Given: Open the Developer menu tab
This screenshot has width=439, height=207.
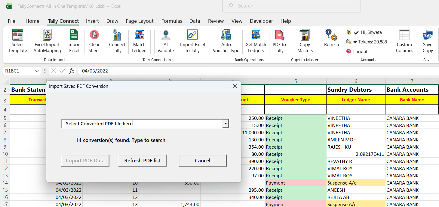Looking at the screenshot, I should click(261, 21).
